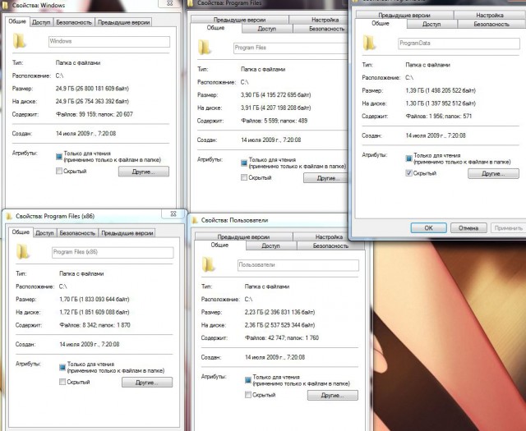This screenshot has width=526, height=431.
Task: Open 'Предыдущие версии' in Program Files (x86) properties
Action: tap(127, 233)
